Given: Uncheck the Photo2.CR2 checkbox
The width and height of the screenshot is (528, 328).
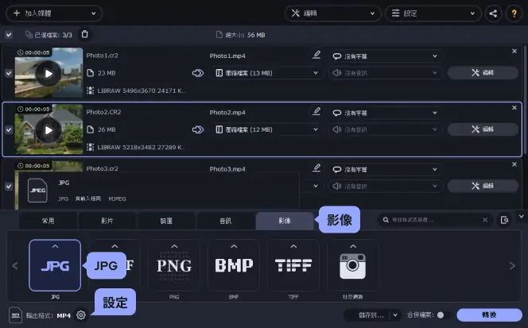Looking at the screenshot, I should point(9,129).
